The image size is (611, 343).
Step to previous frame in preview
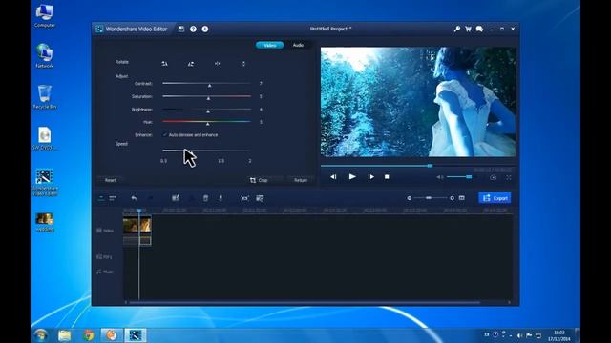pos(333,177)
